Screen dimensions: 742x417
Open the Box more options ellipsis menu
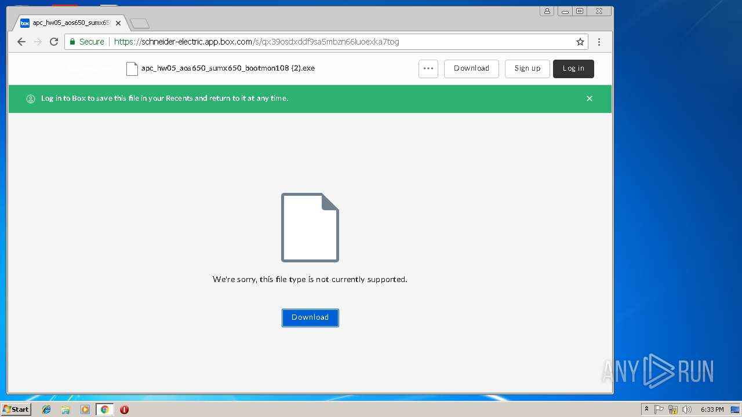point(428,68)
